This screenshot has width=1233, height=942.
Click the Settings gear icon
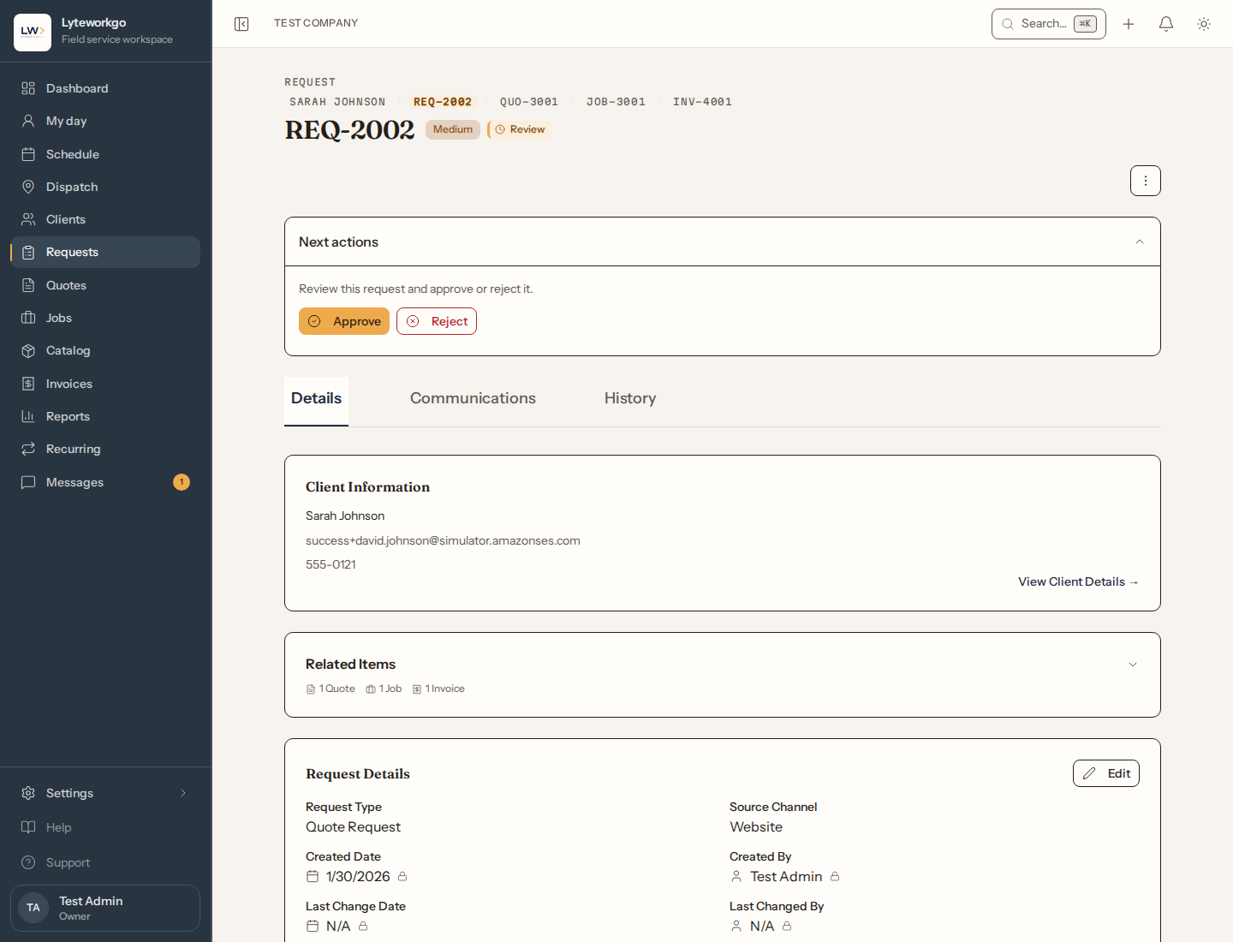point(28,793)
